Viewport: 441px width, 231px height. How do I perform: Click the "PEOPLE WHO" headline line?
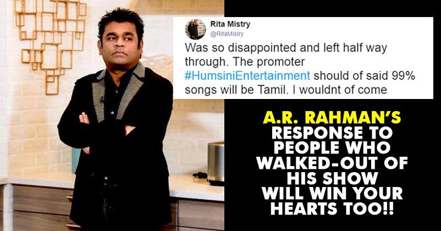click(x=332, y=148)
